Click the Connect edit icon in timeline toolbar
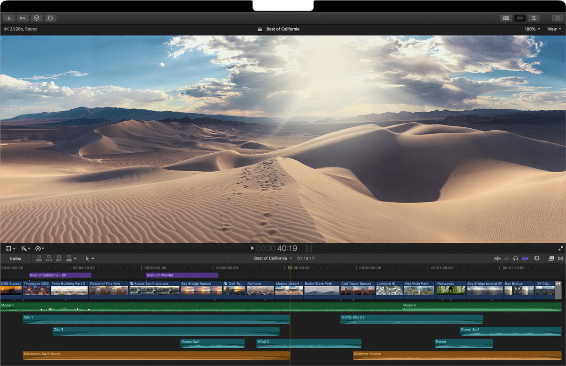566x366 pixels. [38, 258]
